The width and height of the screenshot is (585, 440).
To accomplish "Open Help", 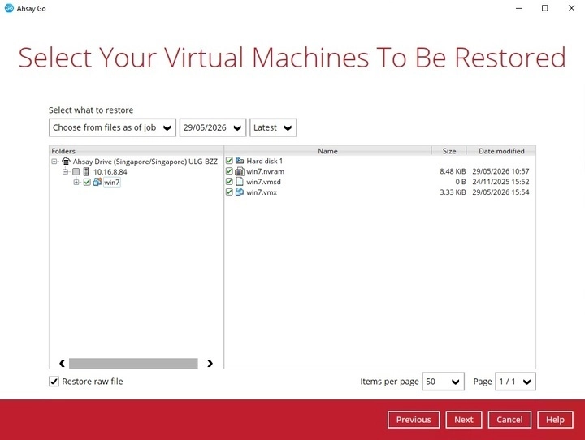I will click(x=555, y=420).
